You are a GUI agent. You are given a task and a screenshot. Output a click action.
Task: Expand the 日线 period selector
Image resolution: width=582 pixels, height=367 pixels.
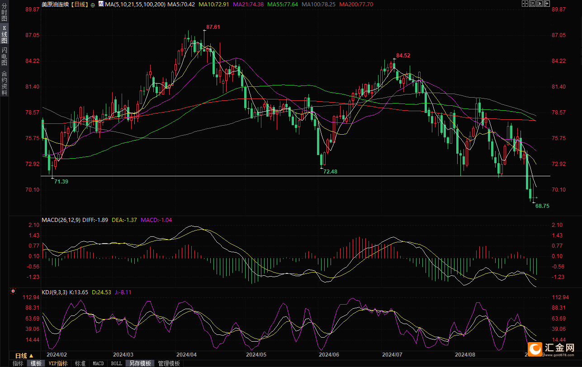pos(24,355)
